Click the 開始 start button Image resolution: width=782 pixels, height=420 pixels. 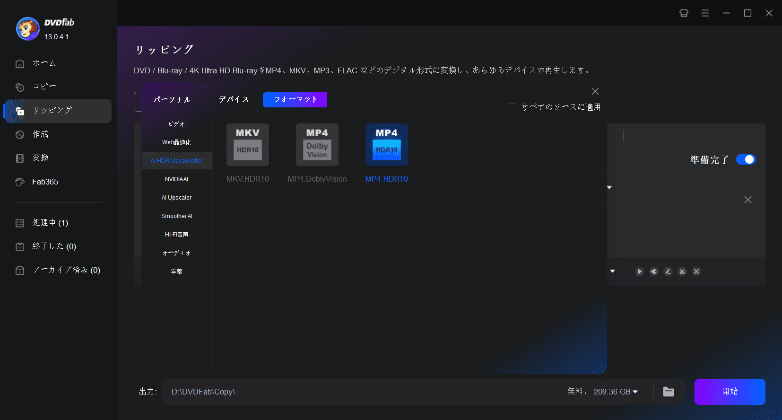(730, 392)
